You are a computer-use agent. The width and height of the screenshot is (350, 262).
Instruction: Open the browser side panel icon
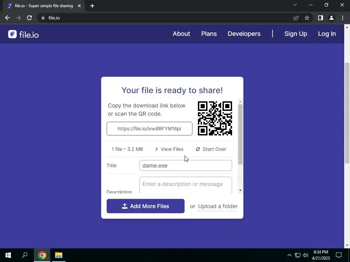point(321,18)
